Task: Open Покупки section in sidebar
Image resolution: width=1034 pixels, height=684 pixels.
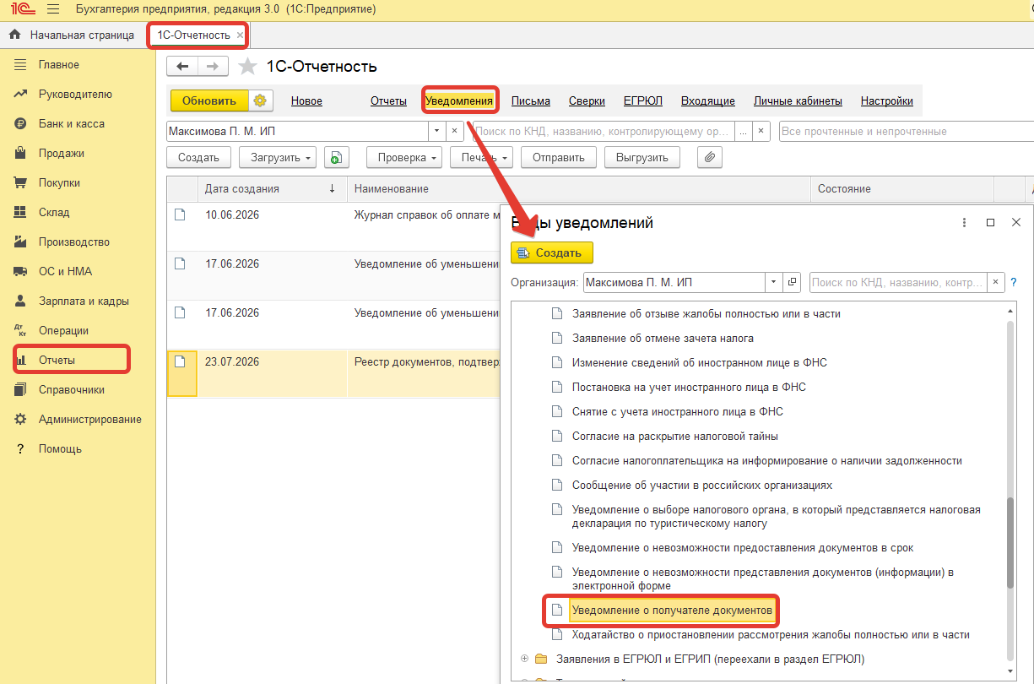Action: pos(78,183)
